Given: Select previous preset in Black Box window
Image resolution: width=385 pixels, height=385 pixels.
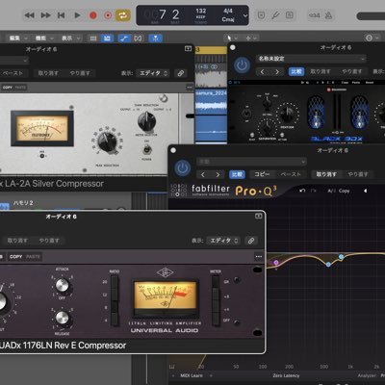Looking at the screenshot, I should (263, 71).
